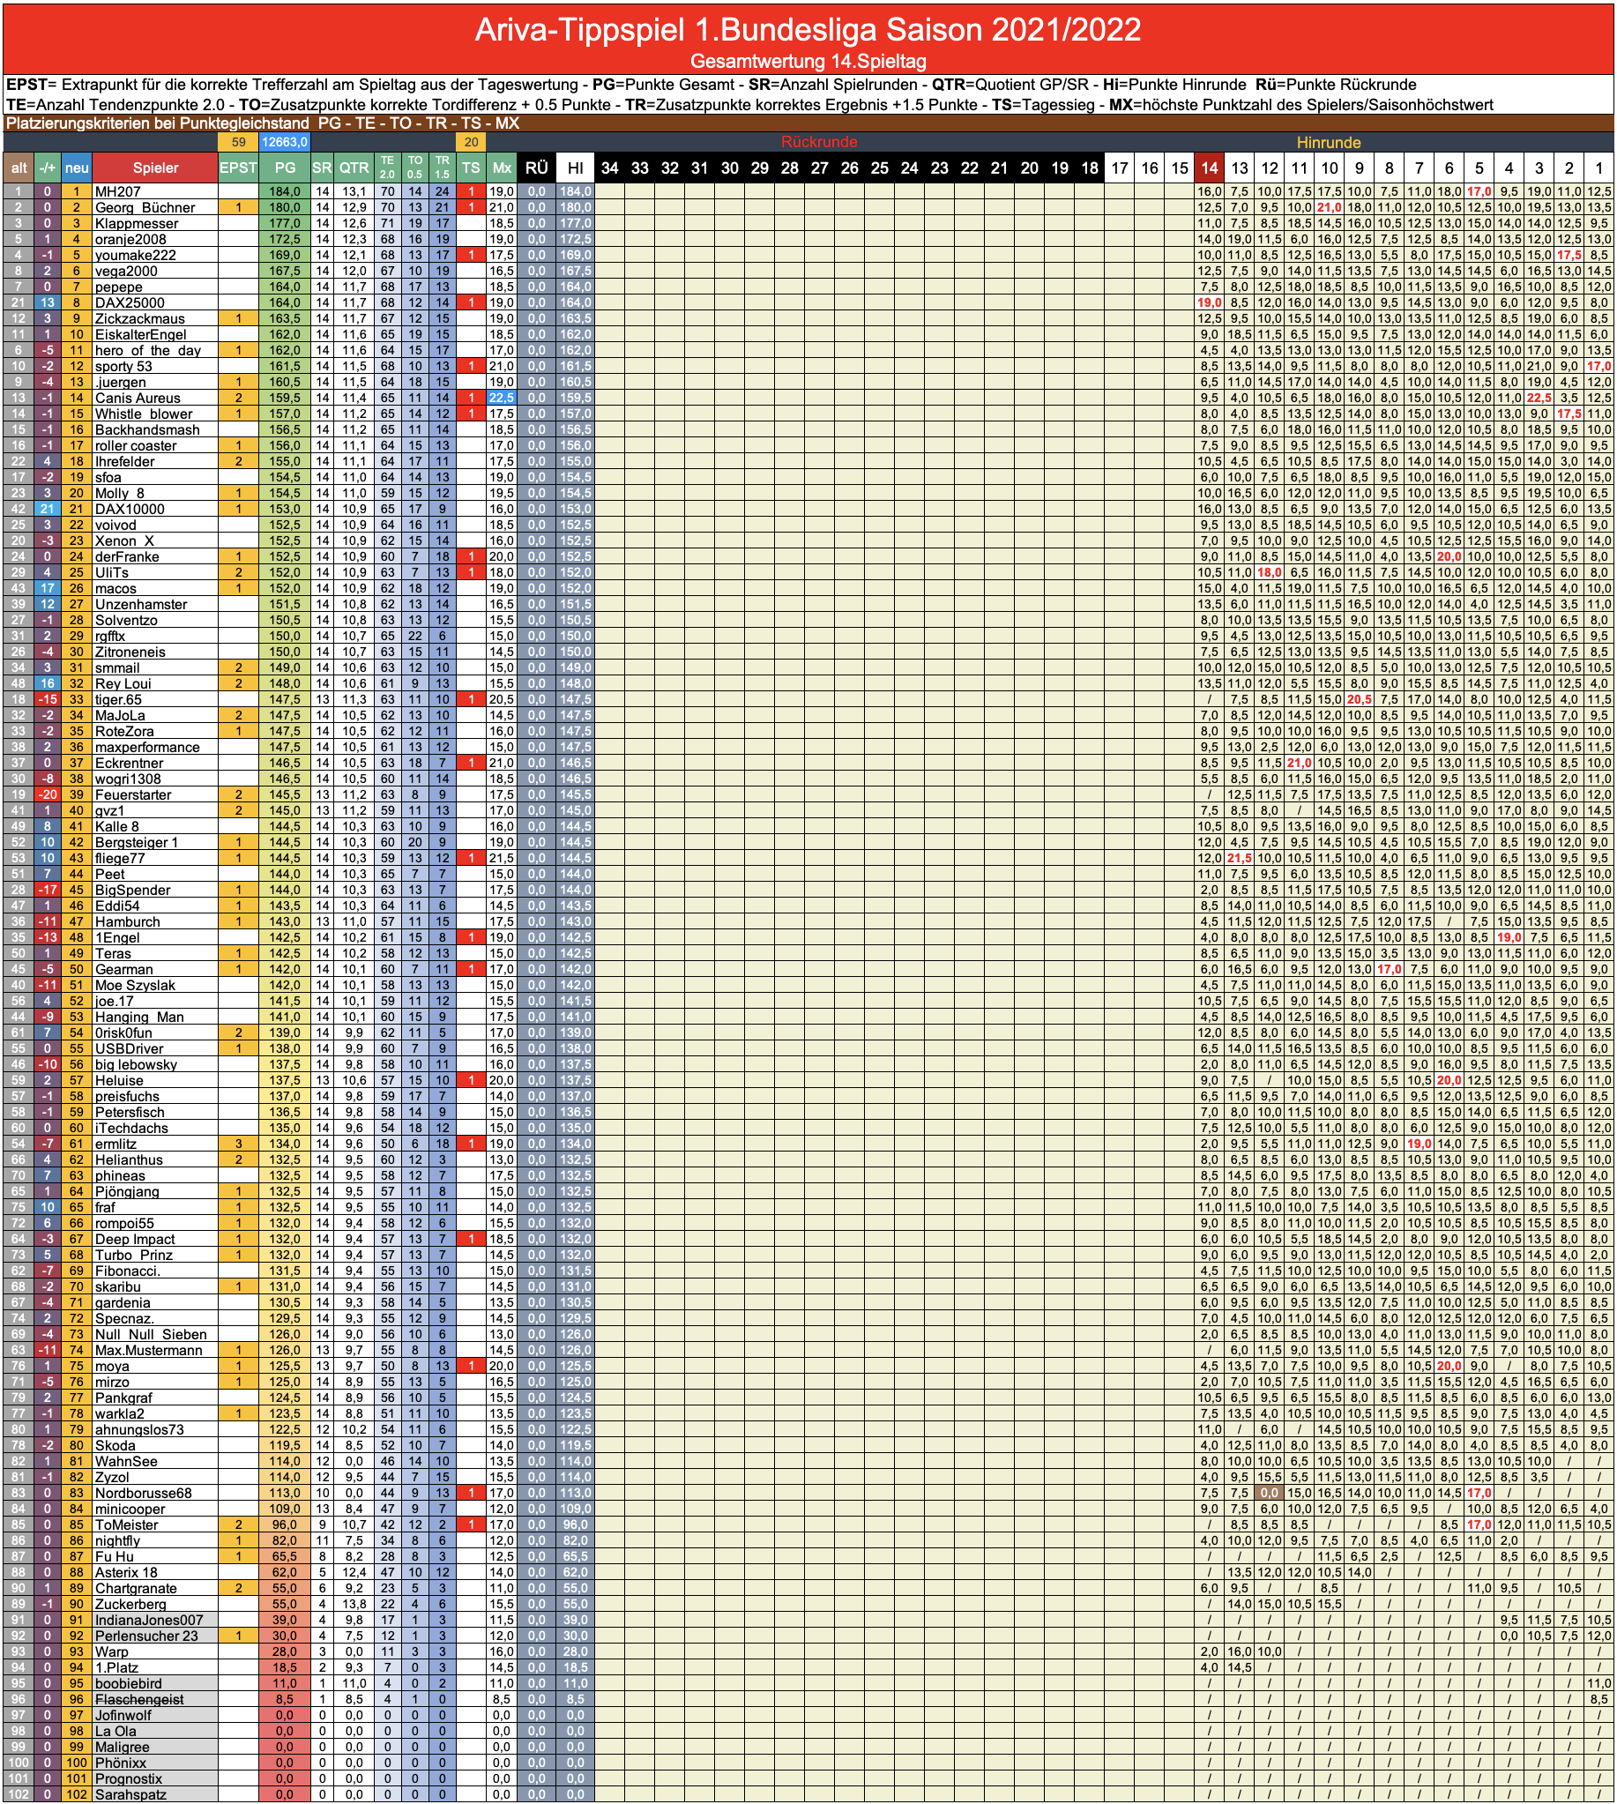
Task: Select the blue total cell '12663,0'
Action: (284, 142)
